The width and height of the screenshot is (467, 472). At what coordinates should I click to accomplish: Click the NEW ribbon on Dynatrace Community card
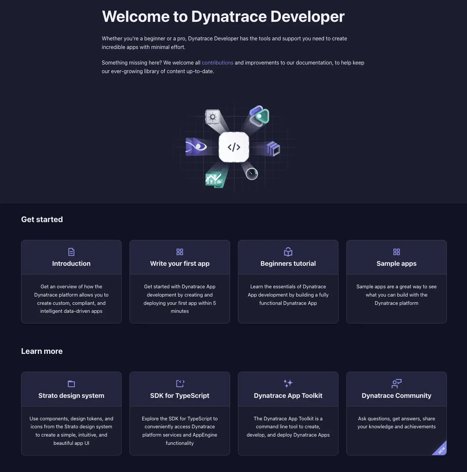point(441,449)
